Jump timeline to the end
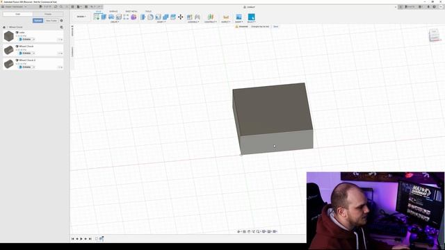 coord(90,239)
